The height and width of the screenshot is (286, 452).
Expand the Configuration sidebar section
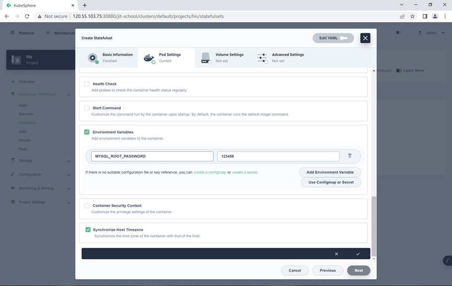coord(68,175)
